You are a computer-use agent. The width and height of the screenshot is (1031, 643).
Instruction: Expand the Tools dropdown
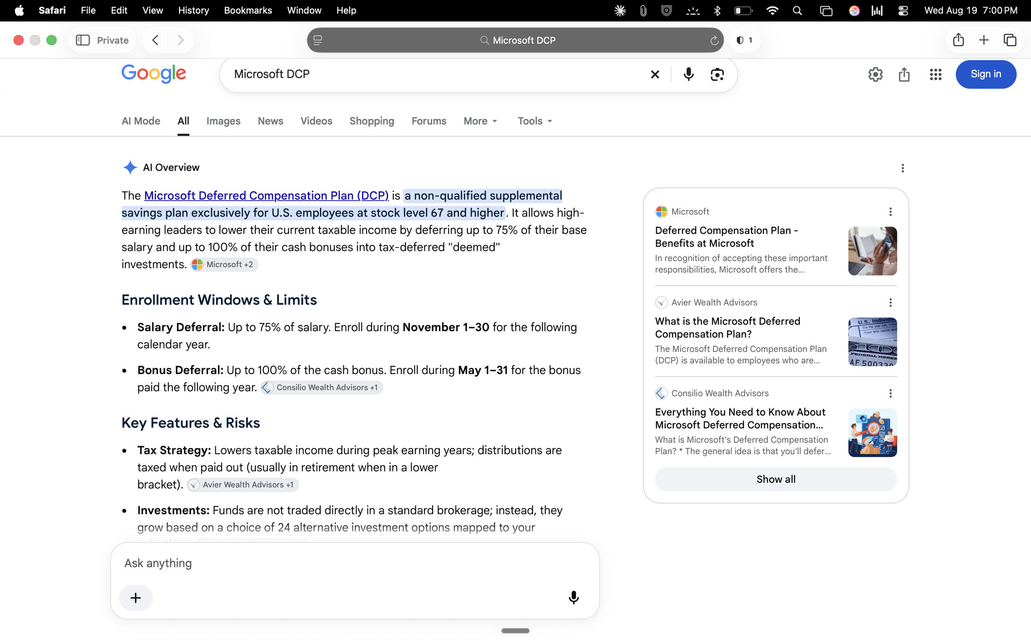[x=534, y=121]
